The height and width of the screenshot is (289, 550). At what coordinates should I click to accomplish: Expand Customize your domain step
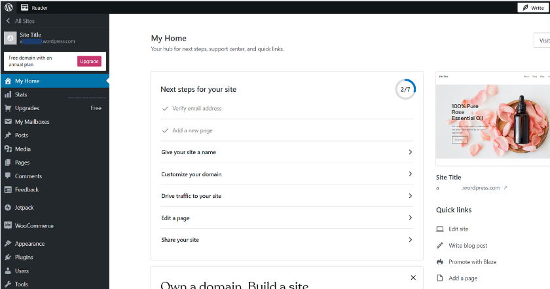click(x=410, y=174)
